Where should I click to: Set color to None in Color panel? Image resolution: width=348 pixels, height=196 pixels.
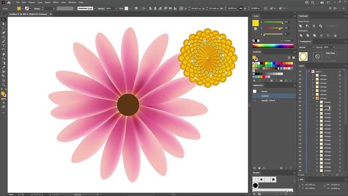253,41
